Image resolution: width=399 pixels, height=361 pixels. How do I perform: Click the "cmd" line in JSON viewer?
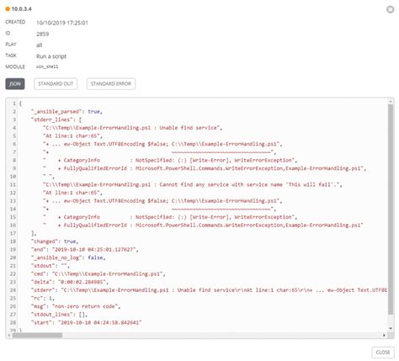click(x=98, y=274)
